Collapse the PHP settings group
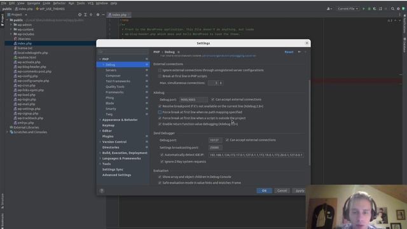The image size is (407, 229). click(100, 59)
